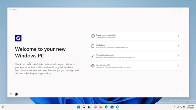This screenshot has width=196, height=110.
Task: Click the organization logo above the welcome heading
Action: [x=18, y=38]
